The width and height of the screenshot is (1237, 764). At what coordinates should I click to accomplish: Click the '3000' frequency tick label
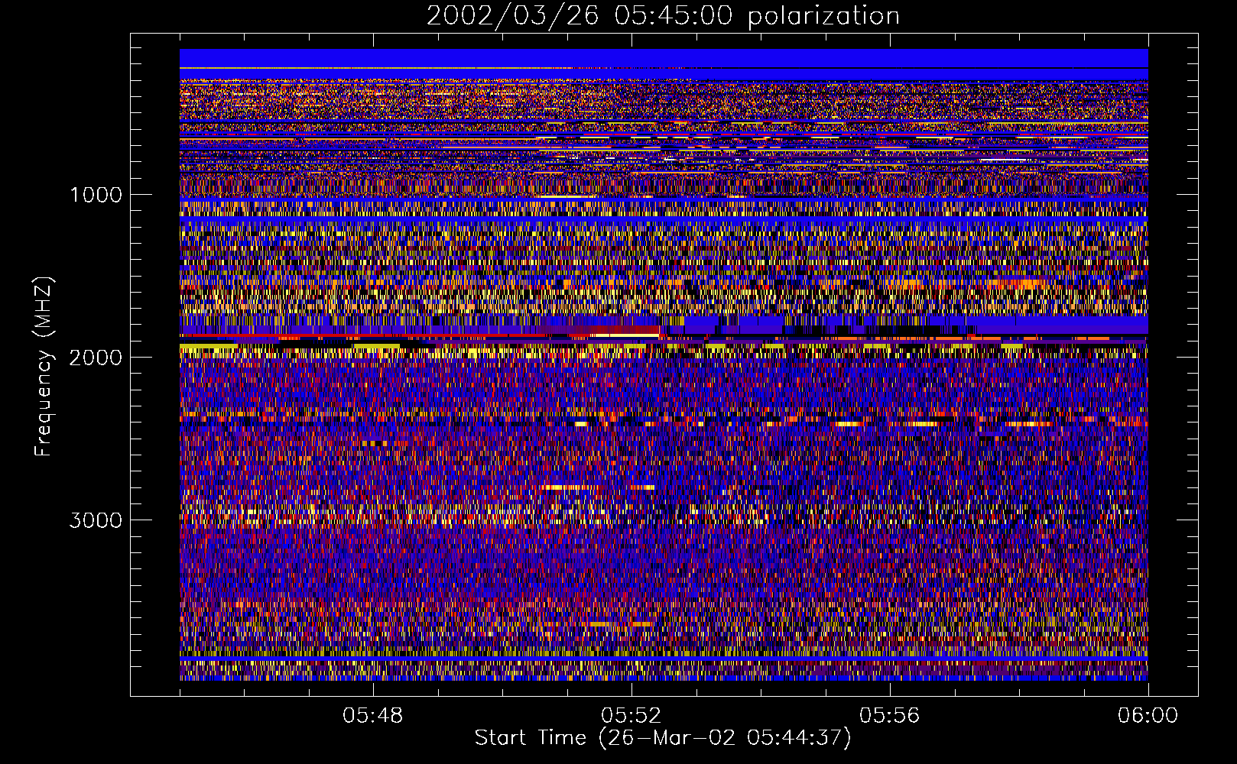tap(96, 520)
